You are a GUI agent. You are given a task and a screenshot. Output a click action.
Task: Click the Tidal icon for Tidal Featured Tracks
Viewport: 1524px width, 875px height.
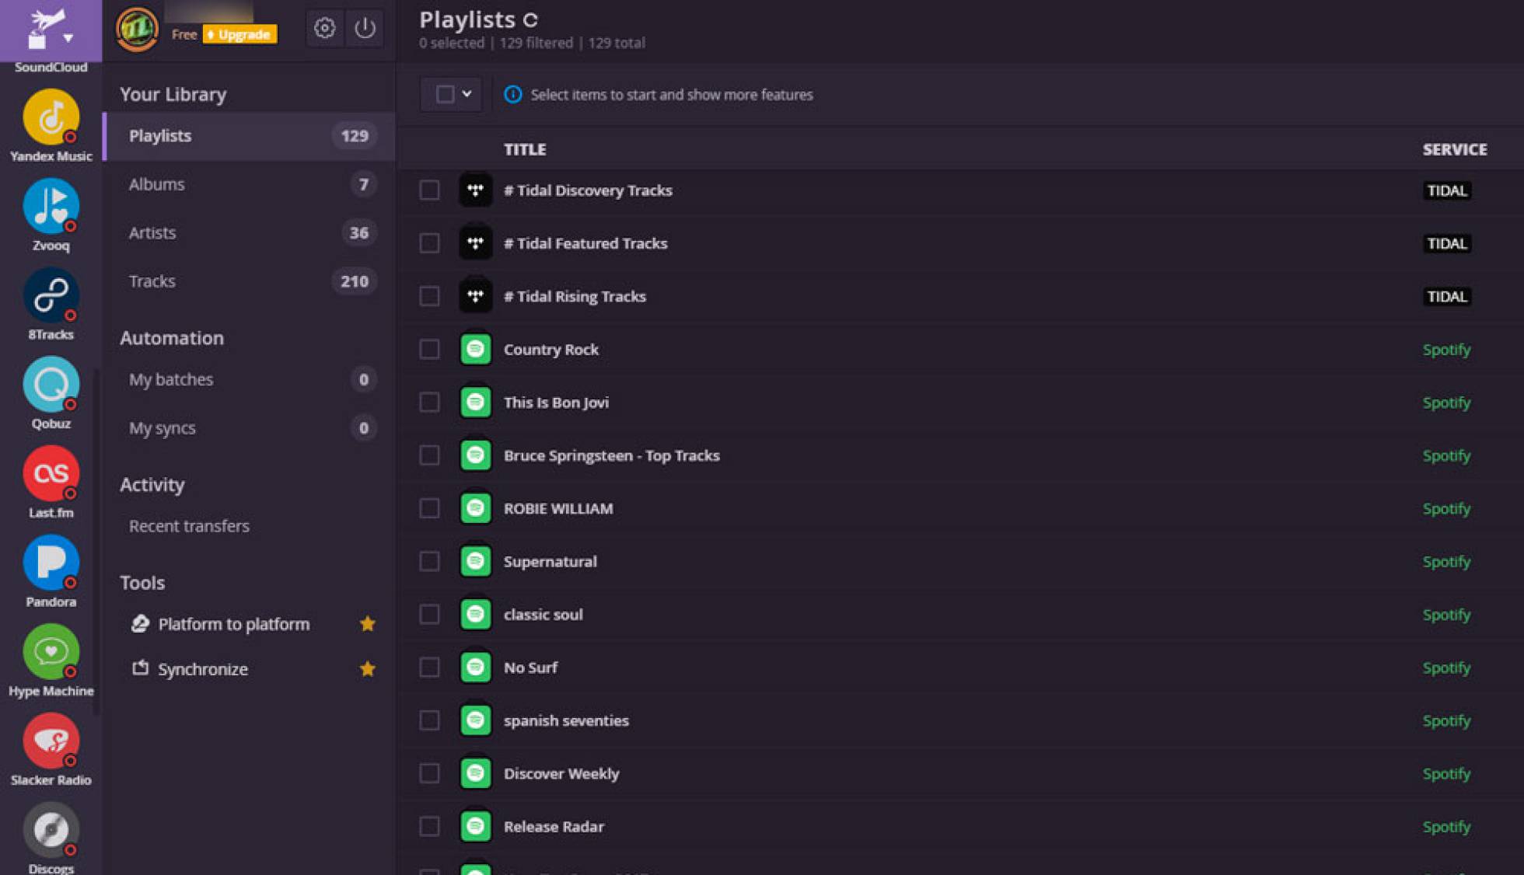tap(475, 243)
